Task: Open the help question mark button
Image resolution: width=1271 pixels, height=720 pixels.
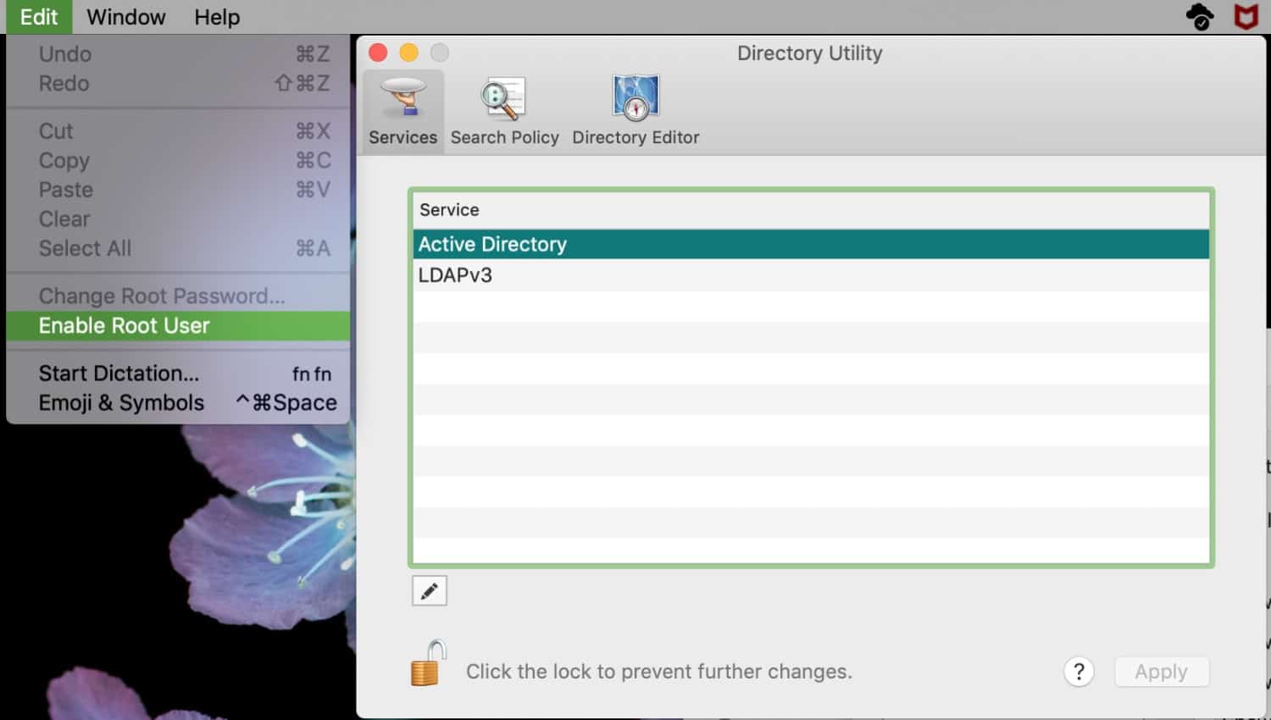Action: tap(1079, 672)
